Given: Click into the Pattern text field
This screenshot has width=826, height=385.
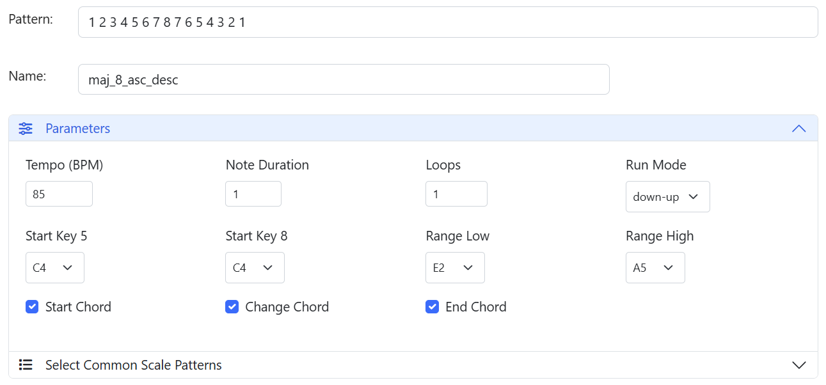Looking at the screenshot, I should (447, 22).
